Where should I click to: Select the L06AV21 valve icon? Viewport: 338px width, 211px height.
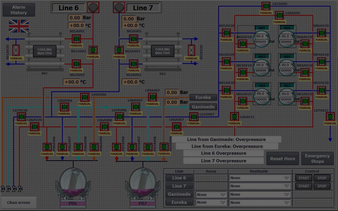pos(234,117)
